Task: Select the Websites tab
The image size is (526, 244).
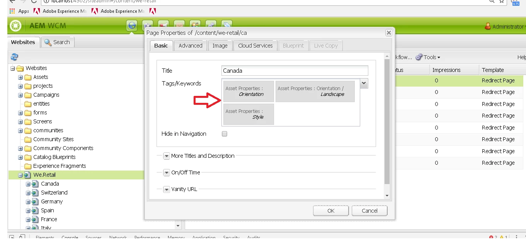Action: (x=23, y=42)
